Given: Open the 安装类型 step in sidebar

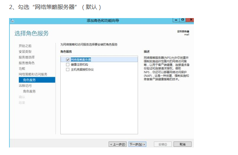Looking at the screenshot, I should point(25,51).
